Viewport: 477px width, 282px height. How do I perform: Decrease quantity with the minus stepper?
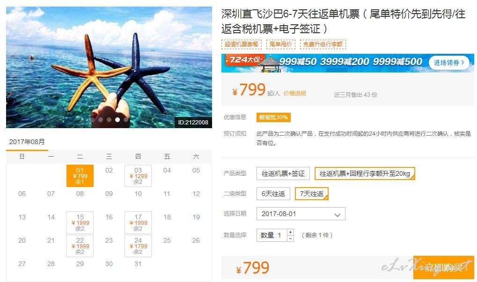tap(291, 239)
